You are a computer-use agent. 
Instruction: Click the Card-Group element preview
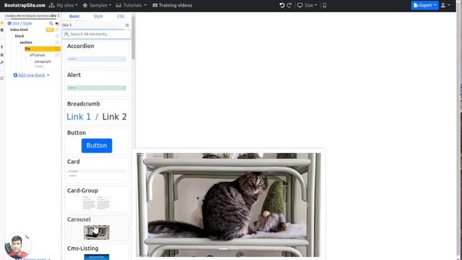97,202
